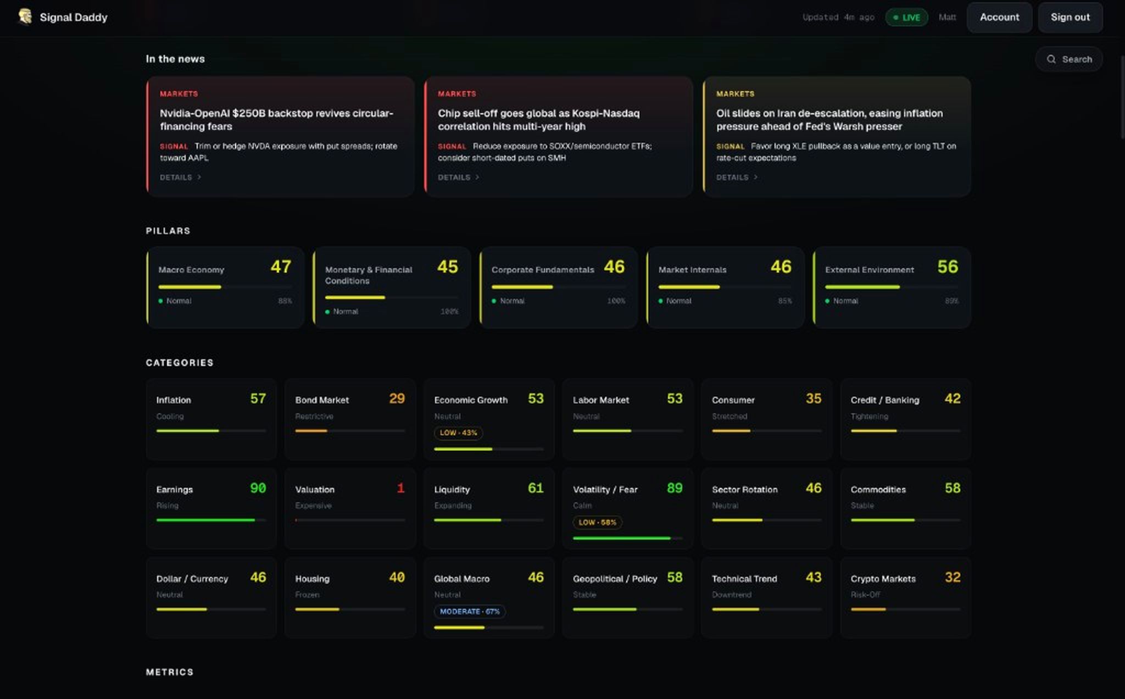
Task: Click the MODERATE · 67% badge on Global Macro
Action: click(x=470, y=612)
